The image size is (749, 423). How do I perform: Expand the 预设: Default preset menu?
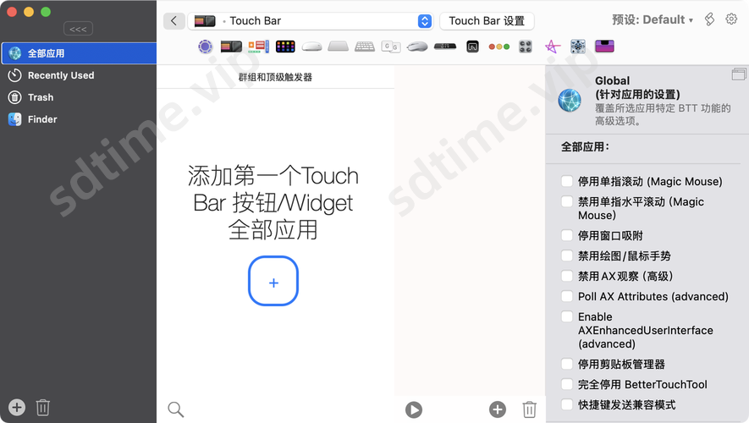[x=652, y=19]
